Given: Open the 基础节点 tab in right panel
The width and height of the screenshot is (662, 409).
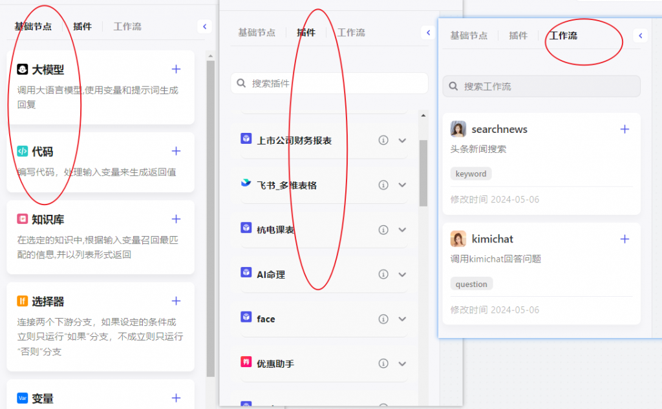Looking at the screenshot, I should [x=469, y=35].
